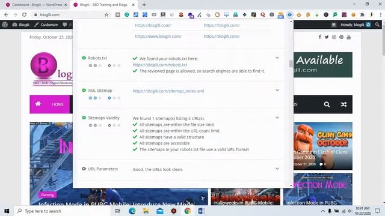The height and width of the screenshot is (216, 385).
Task: Open the WordPress logo menu in admin bar
Action: tap(5, 25)
